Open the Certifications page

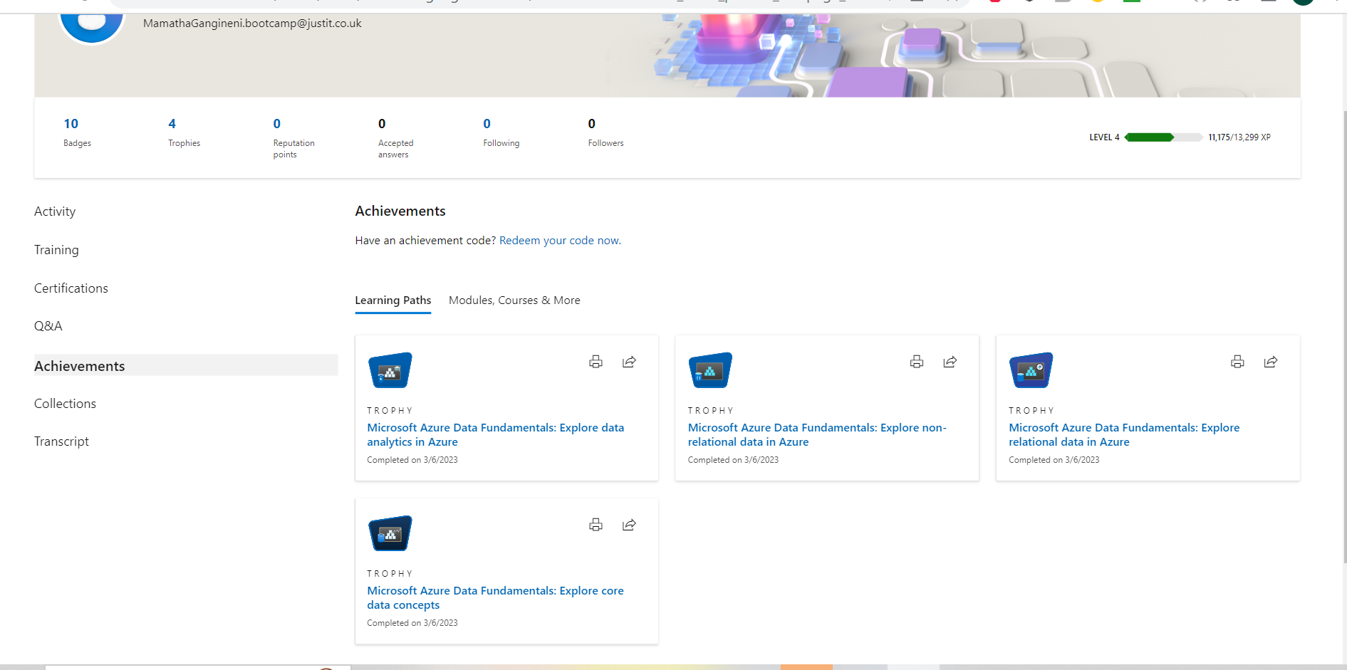(71, 288)
